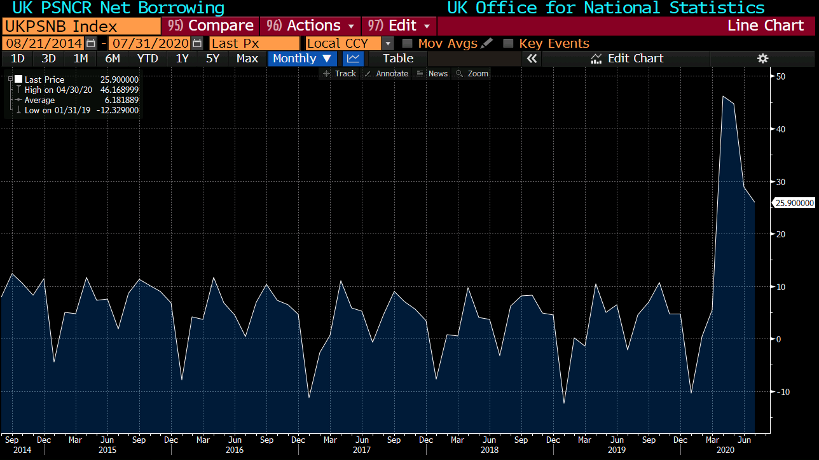This screenshot has height=460, width=819.
Task: Click the start date field 08/21/2014
Action: coord(43,43)
